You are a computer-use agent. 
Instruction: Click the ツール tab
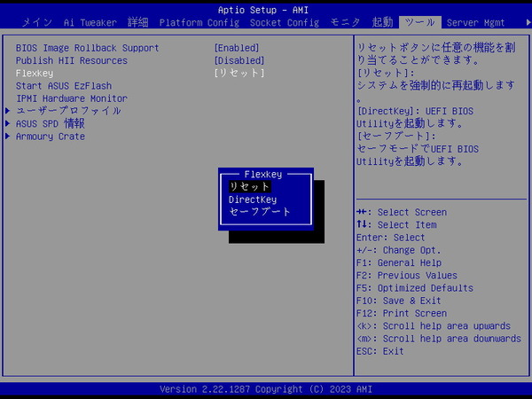click(419, 21)
